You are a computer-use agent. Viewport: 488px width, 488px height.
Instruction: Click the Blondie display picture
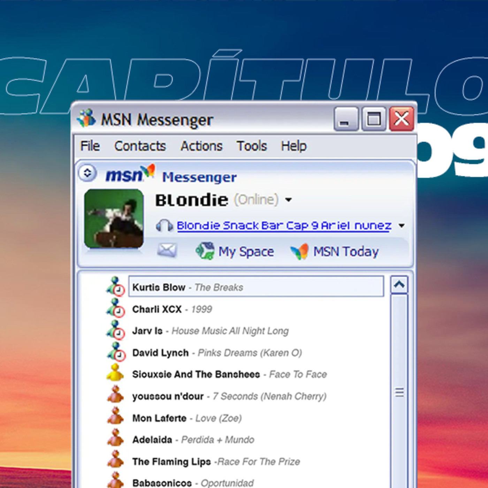click(114, 219)
